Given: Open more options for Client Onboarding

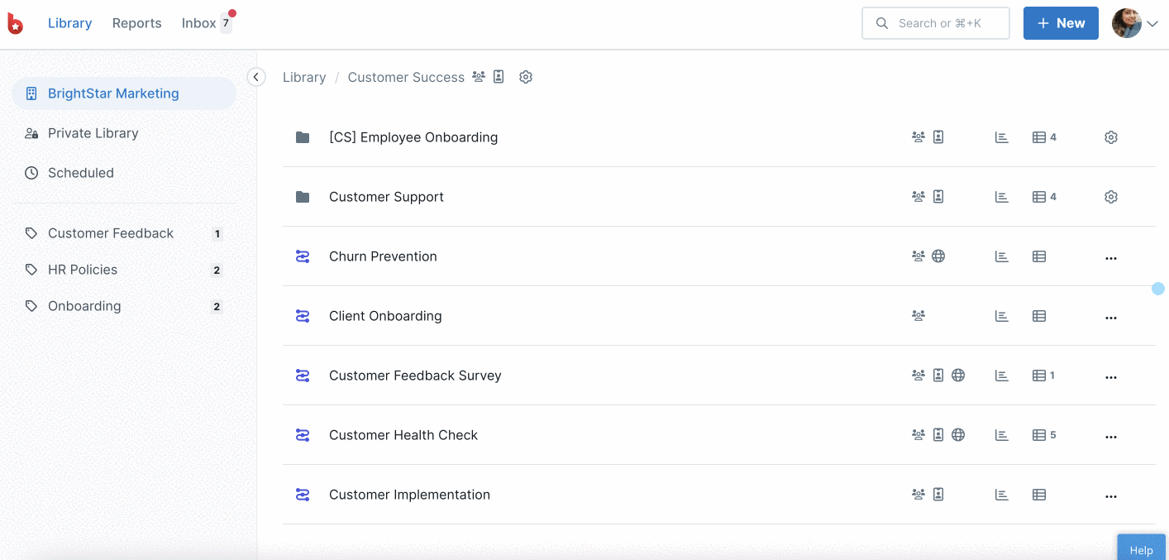Looking at the screenshot, I should tap(1111, 318).
